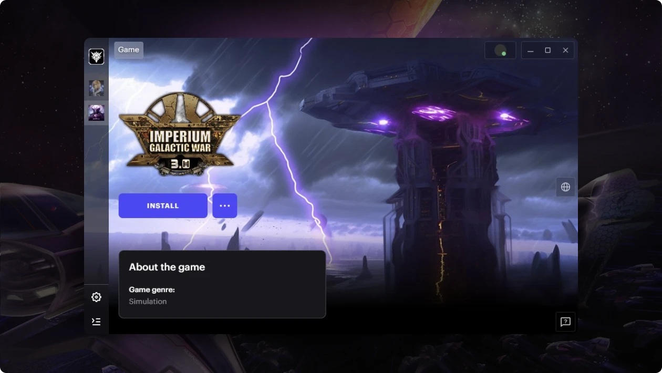
Task: Select the Game tab label
Action: pos(129,50)
